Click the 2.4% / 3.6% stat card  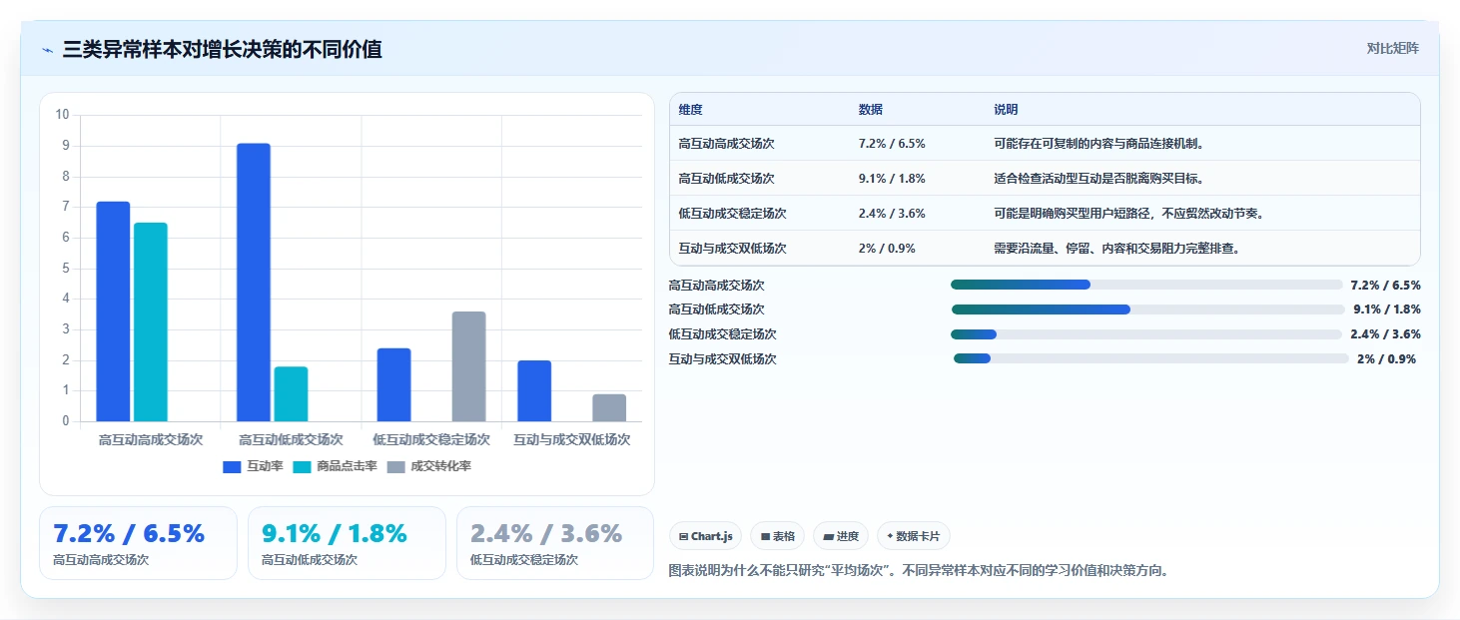coord(555,543)
